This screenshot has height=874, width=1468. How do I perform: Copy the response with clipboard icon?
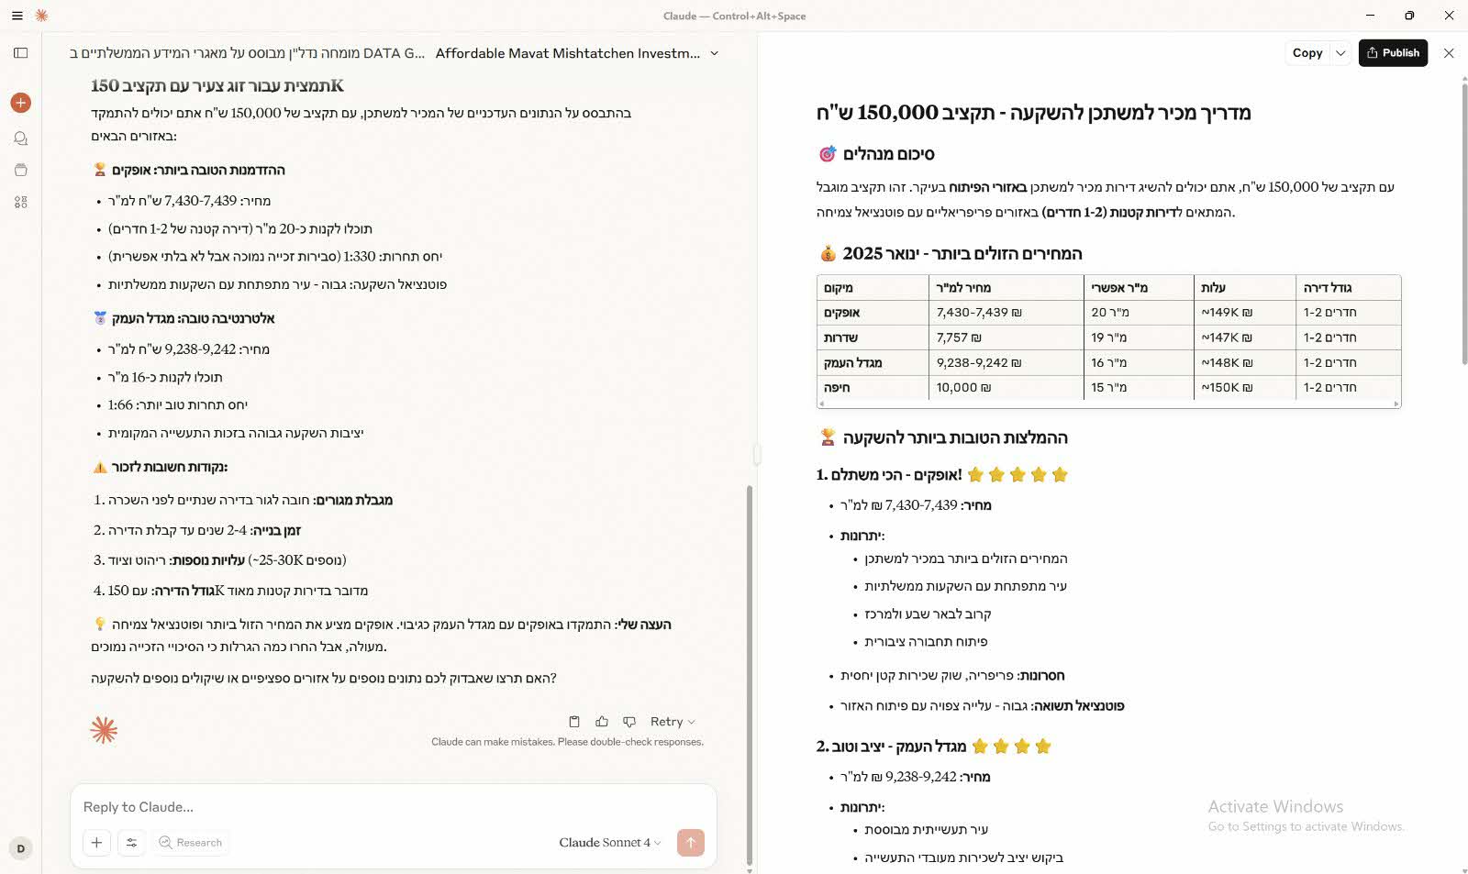pos(574,722)
